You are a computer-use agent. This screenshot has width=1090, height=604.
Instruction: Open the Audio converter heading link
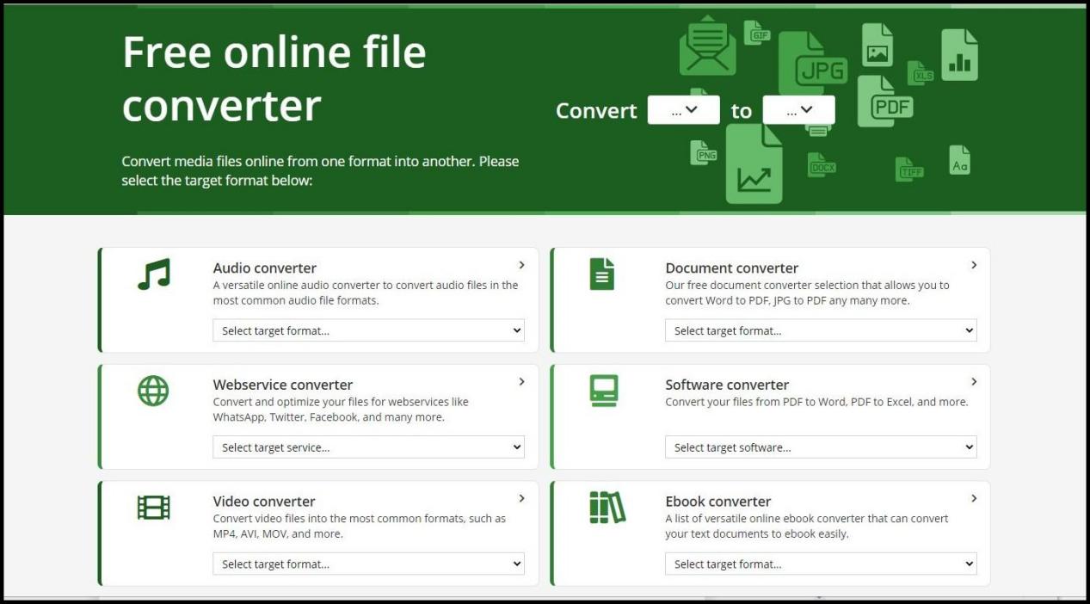[x=265, y=268]
